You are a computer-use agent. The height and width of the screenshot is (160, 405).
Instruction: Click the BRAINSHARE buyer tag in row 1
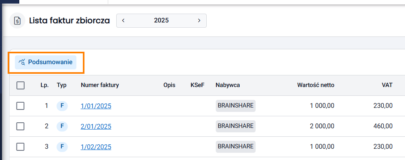click(x=236, y=105)
